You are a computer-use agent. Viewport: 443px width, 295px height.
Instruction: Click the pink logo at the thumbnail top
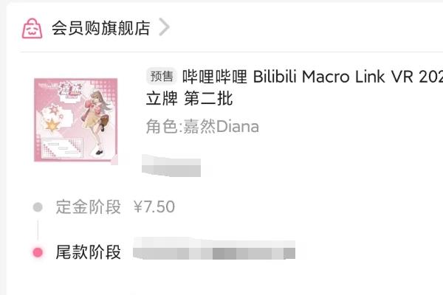pyautogui.click(x=70, y=90)
